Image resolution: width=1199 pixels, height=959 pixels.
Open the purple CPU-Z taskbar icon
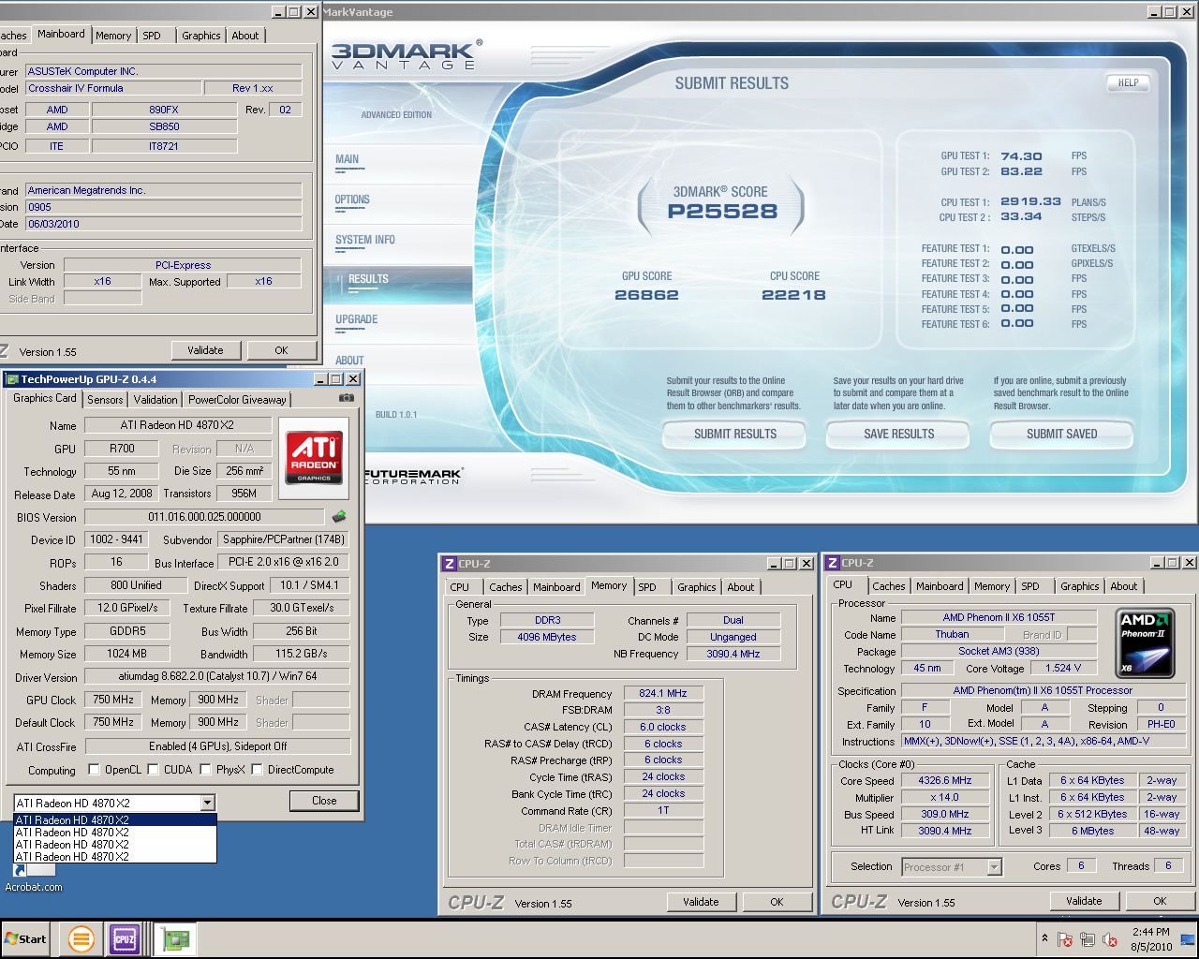click(x=125, y=938)
